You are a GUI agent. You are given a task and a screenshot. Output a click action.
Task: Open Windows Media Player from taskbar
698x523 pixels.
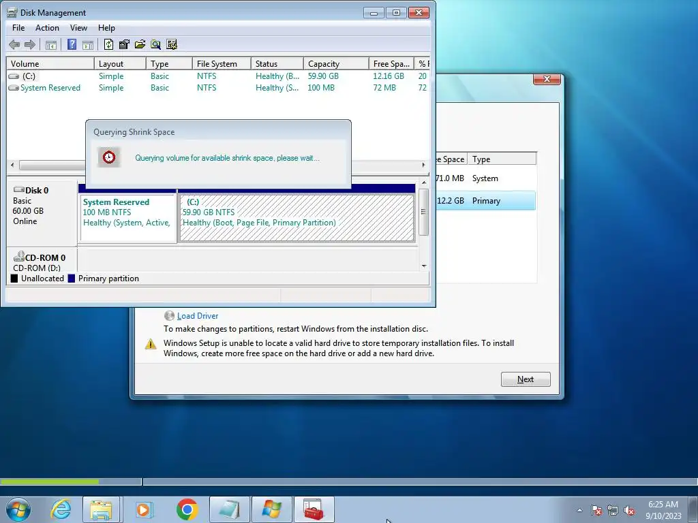tap(144, 509)
